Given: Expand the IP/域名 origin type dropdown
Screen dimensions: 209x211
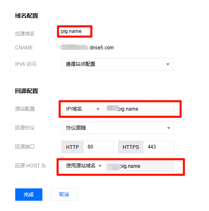Looking at the screenshot, I should click(x=82, y=109).
